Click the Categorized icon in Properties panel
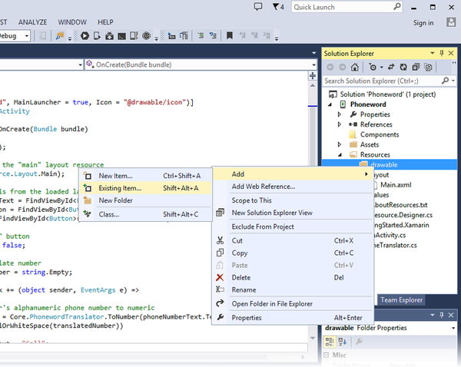461x367 pixels. (x=329, y=343)
